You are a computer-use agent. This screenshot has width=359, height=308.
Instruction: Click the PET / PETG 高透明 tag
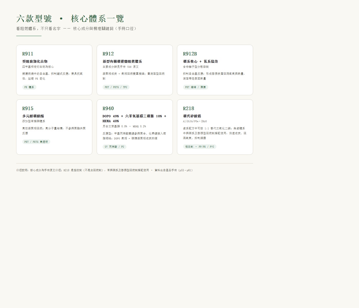click(36, 142)
